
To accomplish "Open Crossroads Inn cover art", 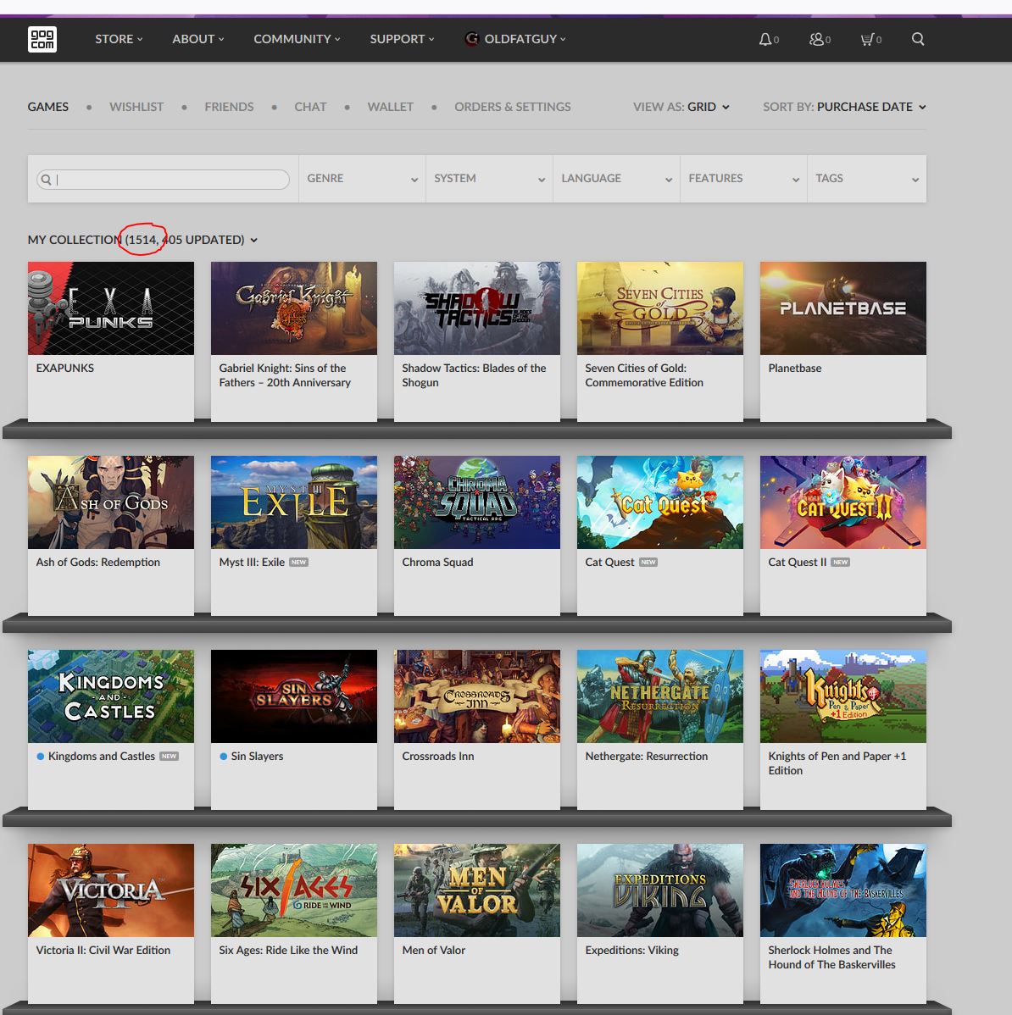I will pos(477,696).
